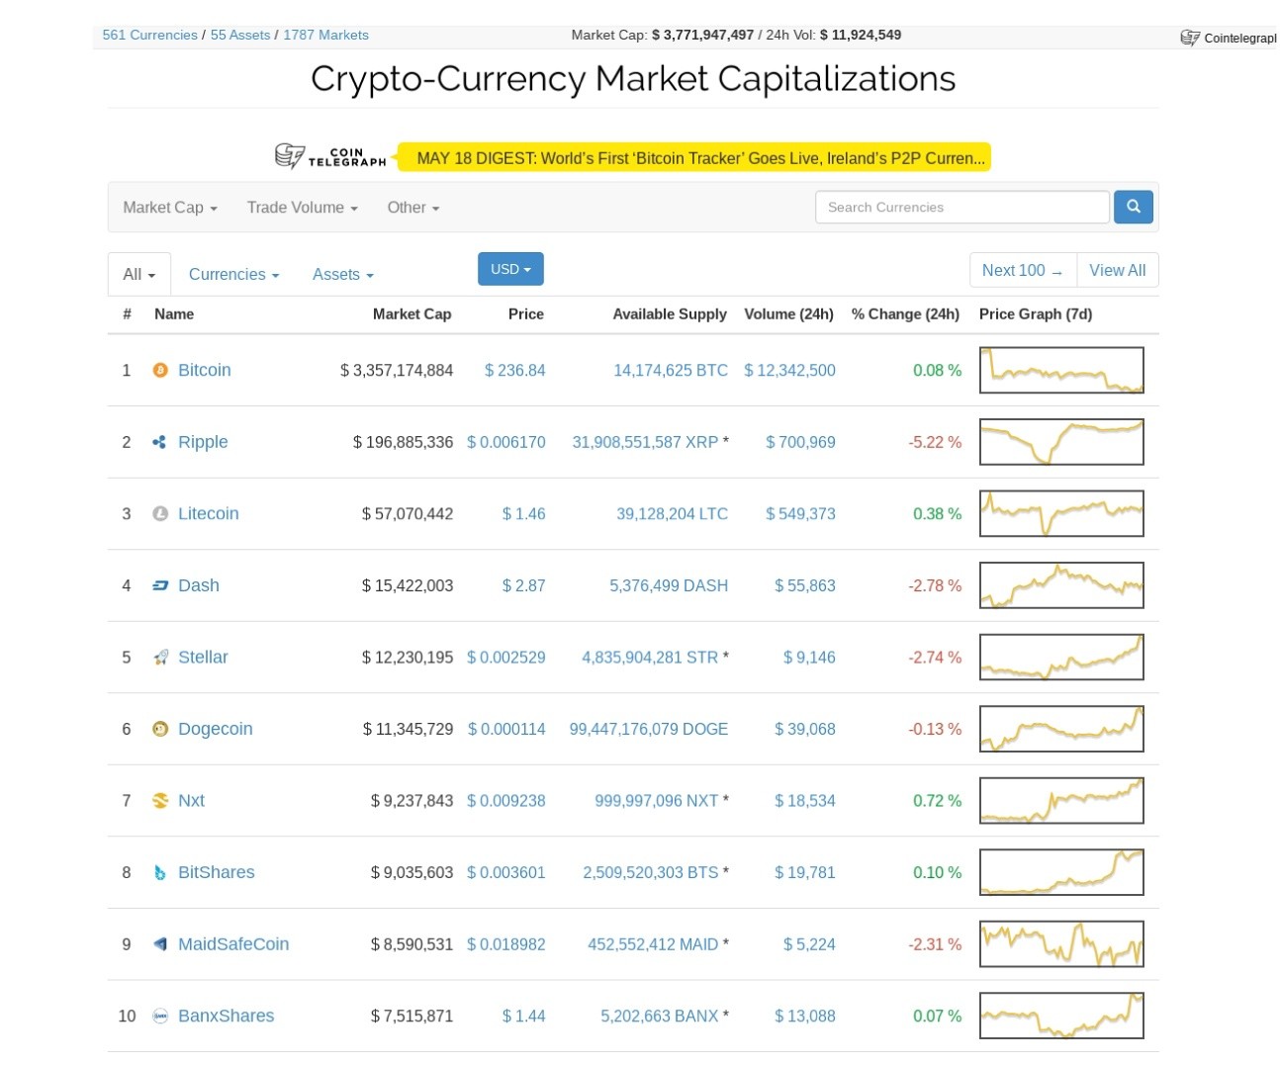This screenshot has height=1065, width=1280.
Task: Open the MaidSafeCoin currency page
Action: (233, 944)
